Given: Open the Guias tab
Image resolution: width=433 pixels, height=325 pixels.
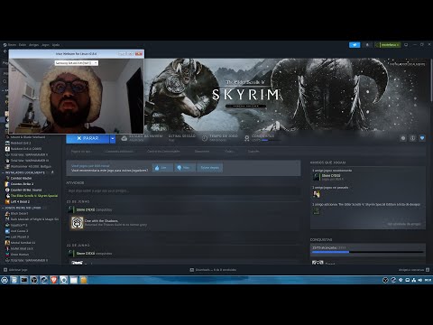Looking at the screenshot, I should [229, 152].
